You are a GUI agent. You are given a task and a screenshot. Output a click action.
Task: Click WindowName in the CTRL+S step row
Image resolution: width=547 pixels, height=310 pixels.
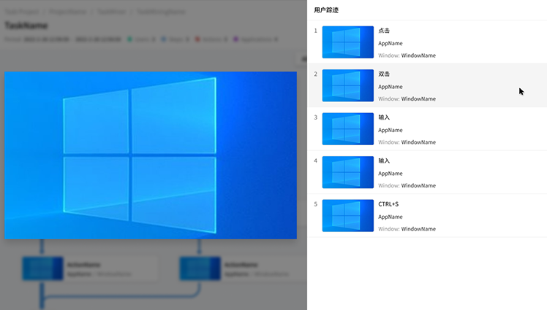point(418,229)
